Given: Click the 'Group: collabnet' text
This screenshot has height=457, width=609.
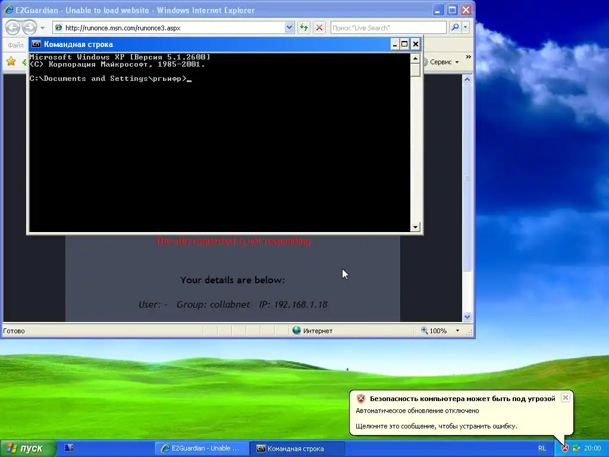Looking at the screenshot, I should click(x=214, y=304).
